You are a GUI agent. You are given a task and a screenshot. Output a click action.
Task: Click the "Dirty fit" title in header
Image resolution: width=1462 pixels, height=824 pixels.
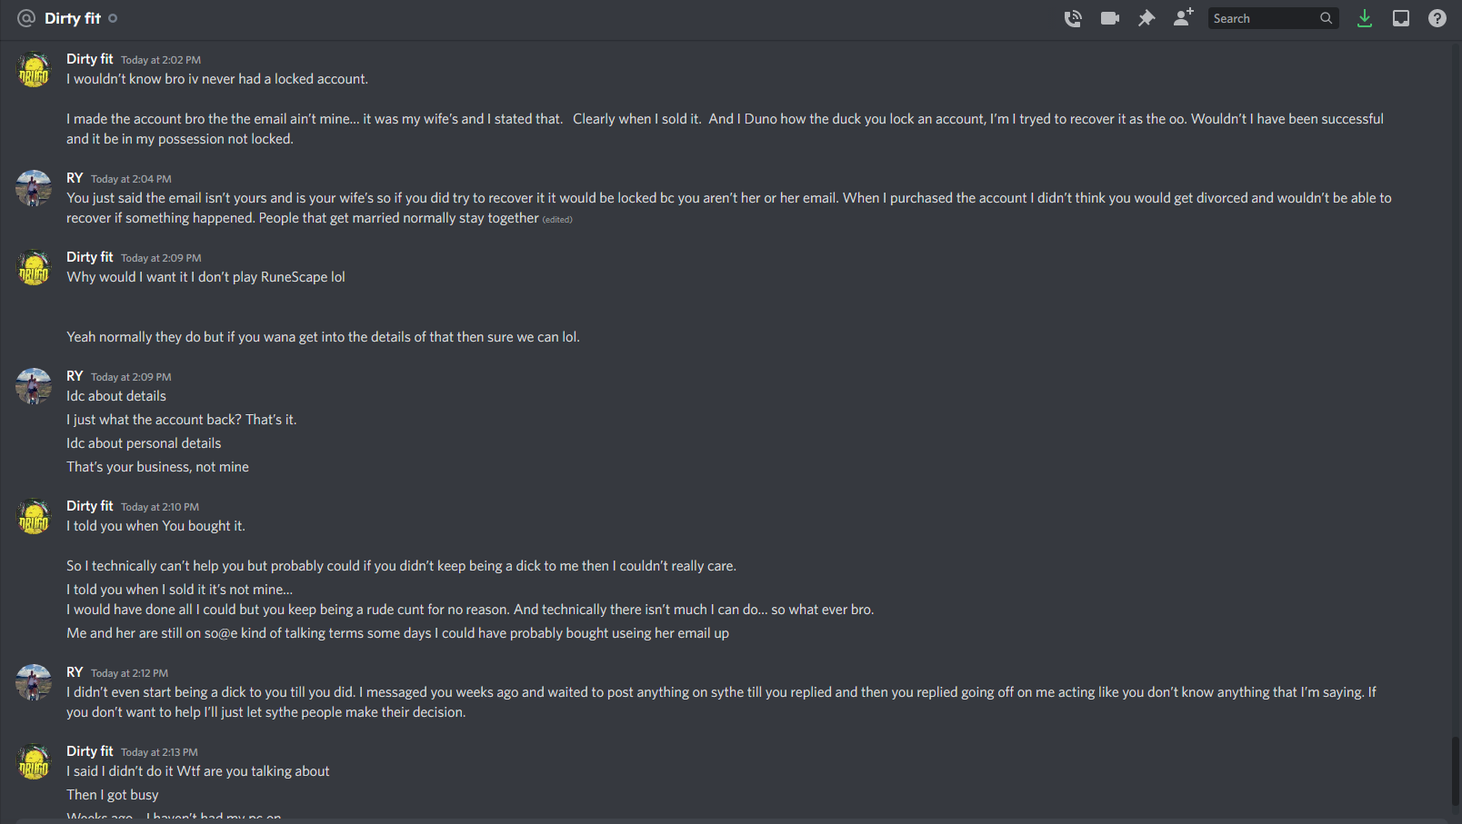pyautogui.click(x=73, y=18)
